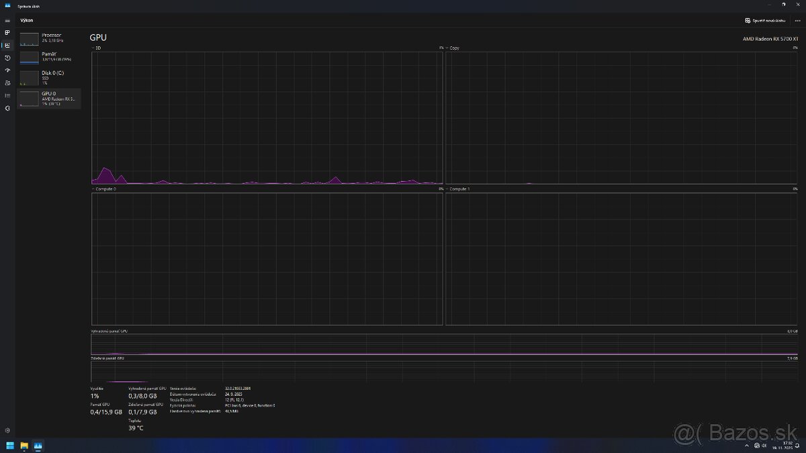The height and width of the screenshot is (453, 806).
Task: Open the Startup apps page icon
Action: (x=7, y=70)
